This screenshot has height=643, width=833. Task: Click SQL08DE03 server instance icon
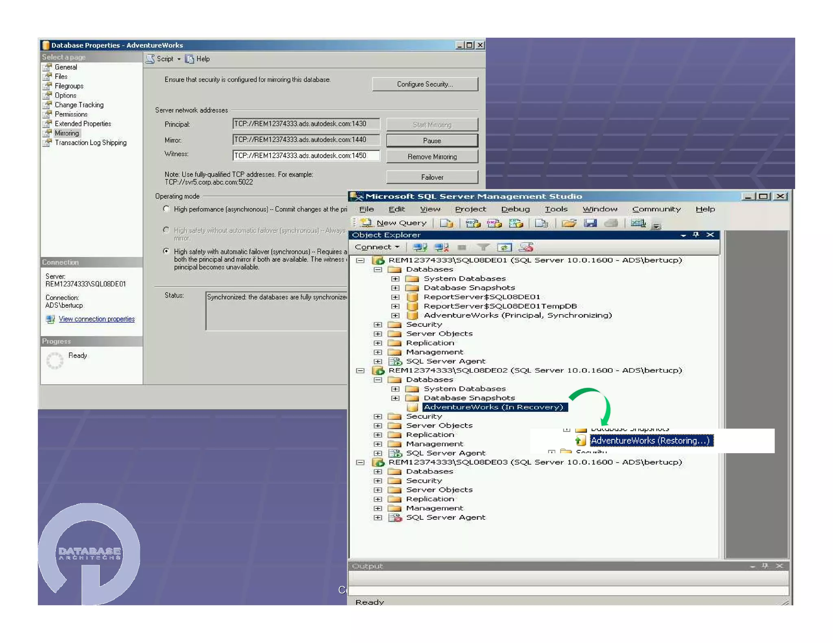[x=378, y=462]
